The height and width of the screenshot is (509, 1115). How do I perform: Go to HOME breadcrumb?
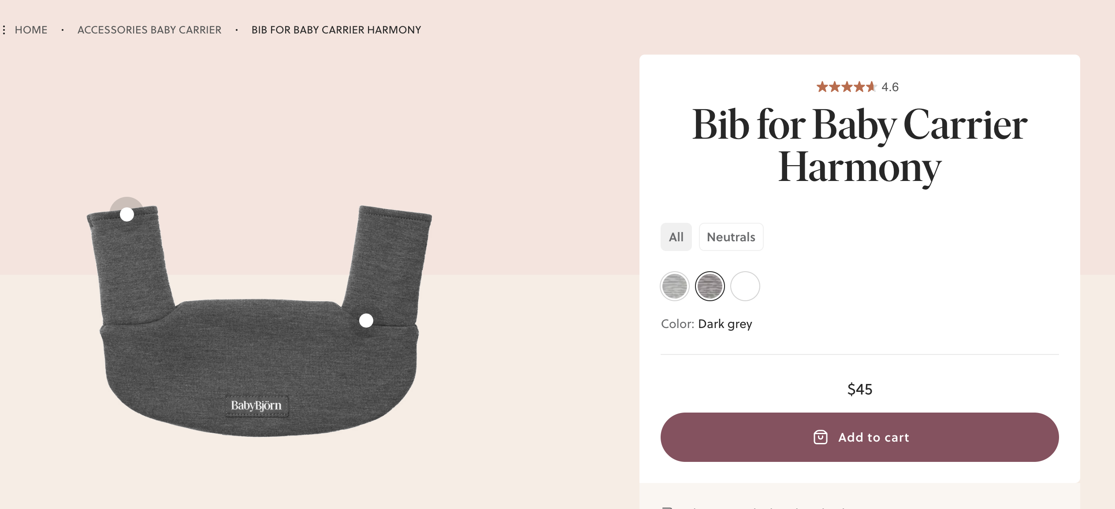[31, 30]
